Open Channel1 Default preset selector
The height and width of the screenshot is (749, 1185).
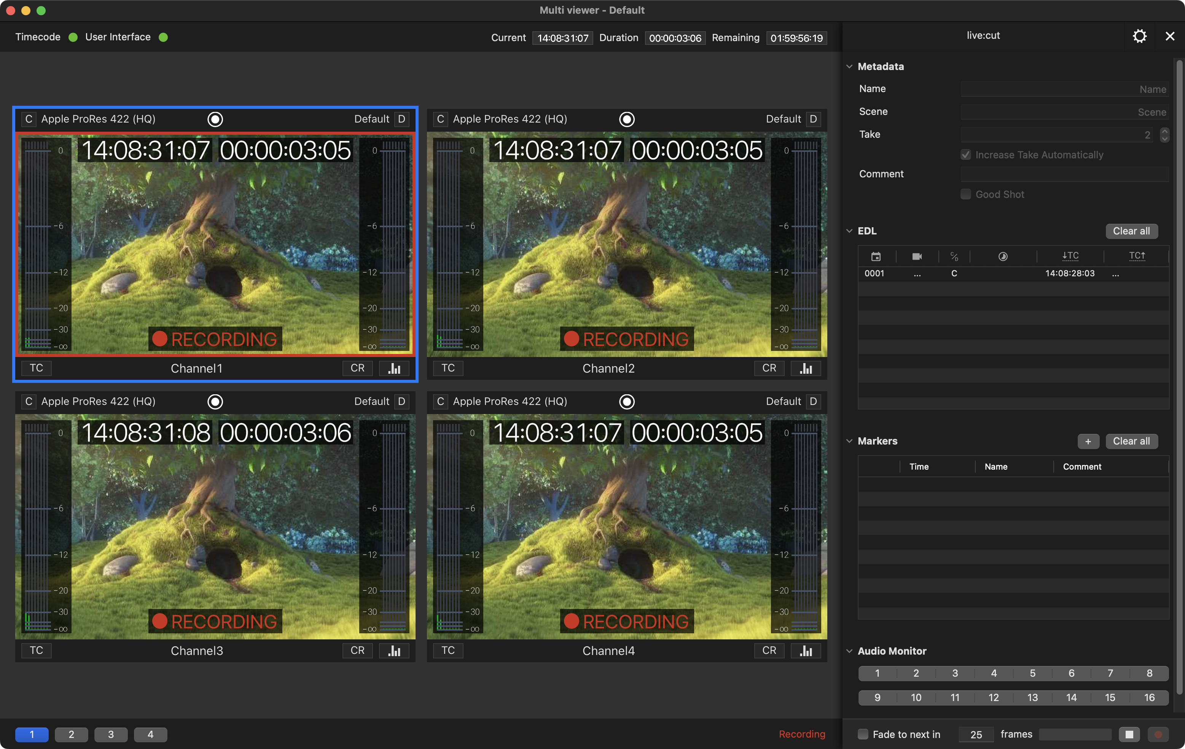[371, 119]
